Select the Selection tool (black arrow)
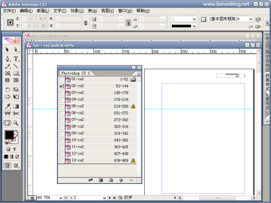The height and width of the screenshot is (203, 271). click(7, 49)
